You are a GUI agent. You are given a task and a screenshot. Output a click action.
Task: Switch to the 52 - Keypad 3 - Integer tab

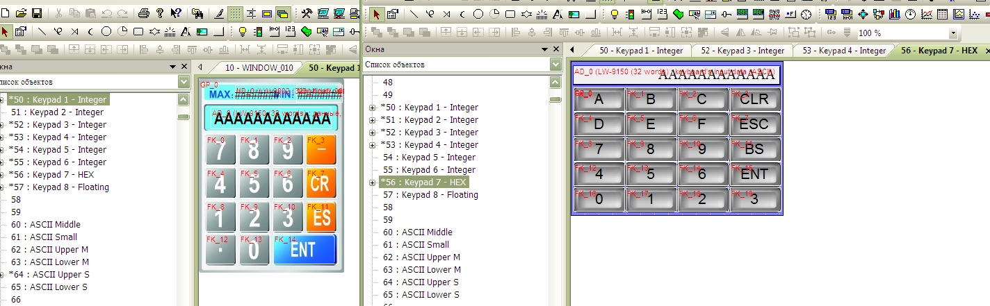(742, 51)
